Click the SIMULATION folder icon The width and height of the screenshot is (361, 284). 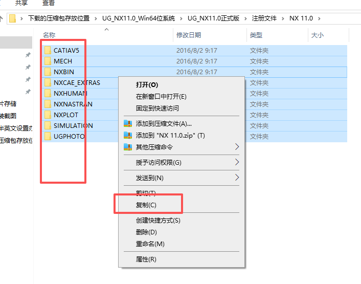coord(48,125)
